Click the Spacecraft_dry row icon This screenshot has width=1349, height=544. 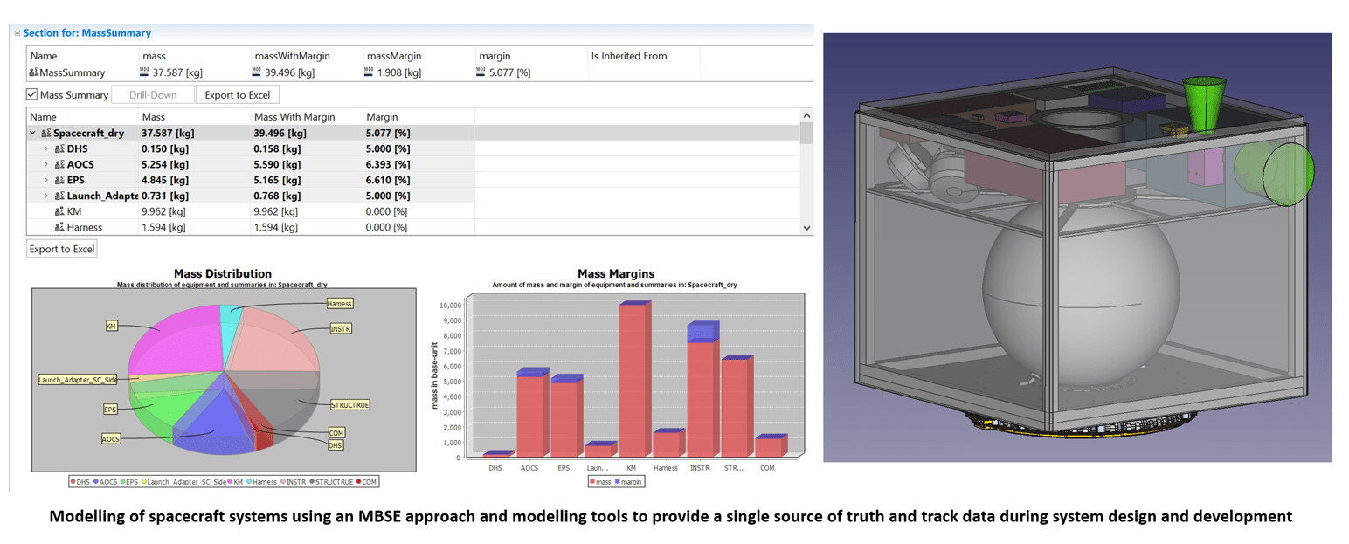(46, 134)
